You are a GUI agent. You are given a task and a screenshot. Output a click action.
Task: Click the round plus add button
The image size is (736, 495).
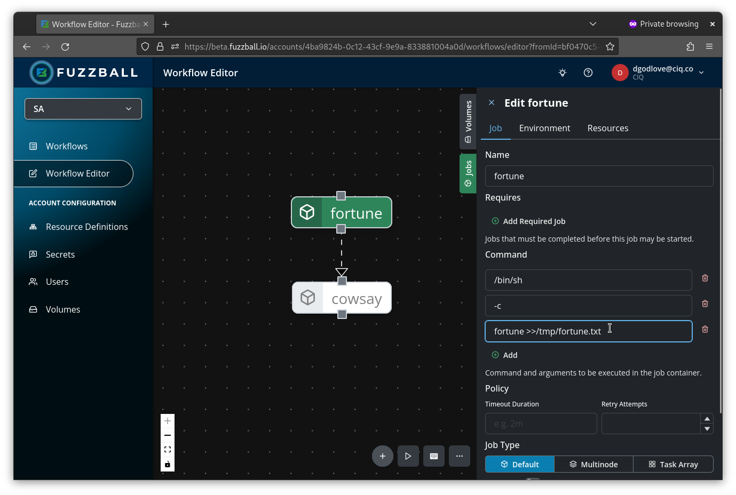click(x=383, y=456)
